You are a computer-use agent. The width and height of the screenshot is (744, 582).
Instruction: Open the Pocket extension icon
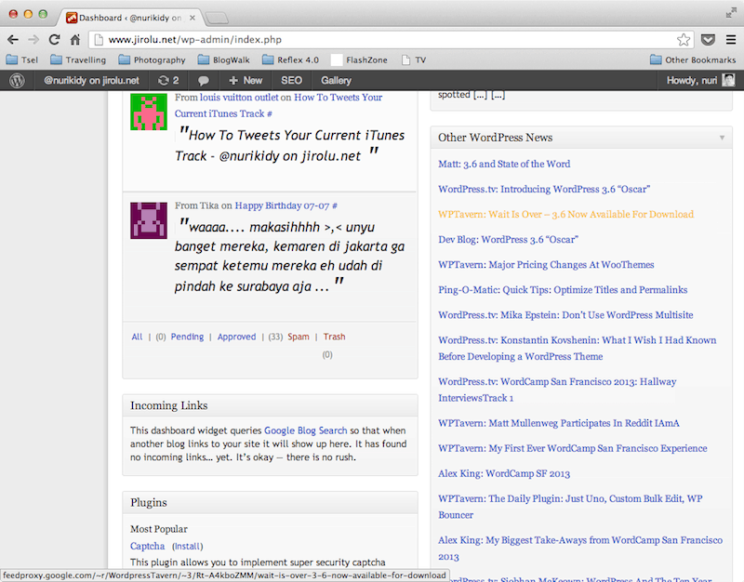tap(708, 40)
